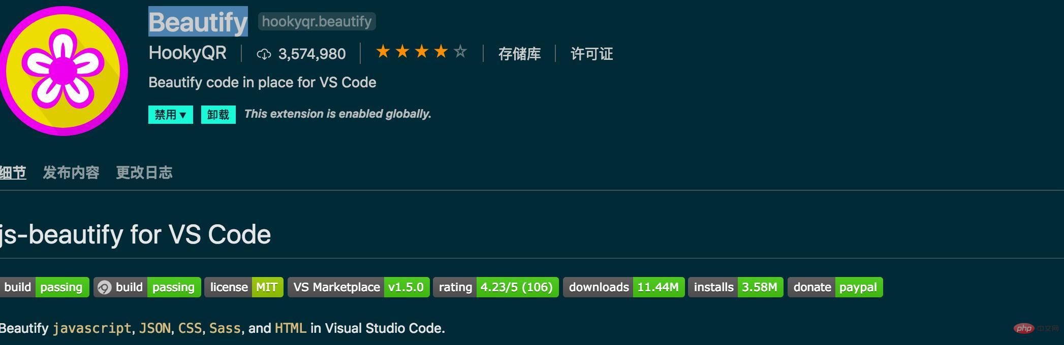The image size is (1064, 345).
Task: Click 'This extension is enabled globally.' status text
Action: pos(337,114)
